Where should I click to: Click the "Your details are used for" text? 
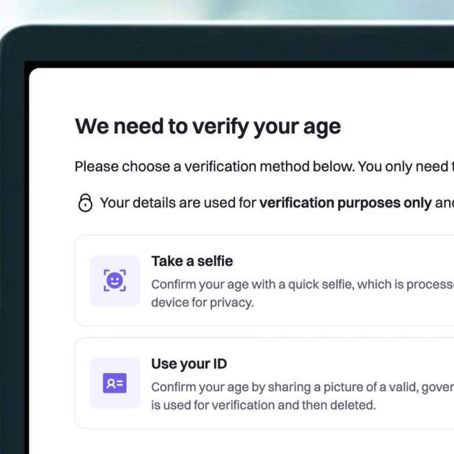point(178,202)
